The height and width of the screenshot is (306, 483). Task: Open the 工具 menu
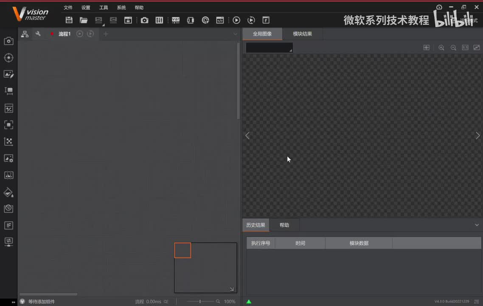104,7
